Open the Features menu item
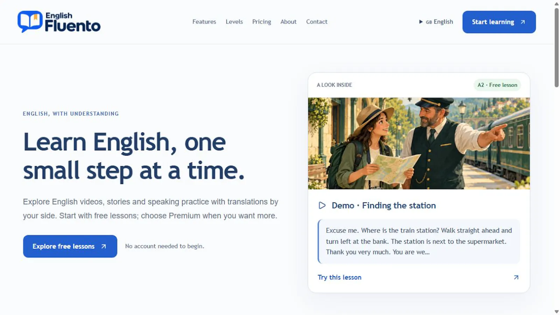This screenshot has width=560, height=315. point(204,22)
